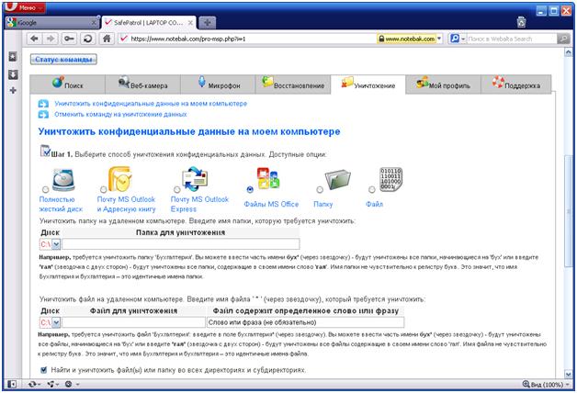577x393 pixels.
Task: Go forward to next page
Action: pyautogui.click(x=51, y=39)
